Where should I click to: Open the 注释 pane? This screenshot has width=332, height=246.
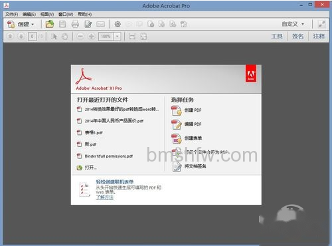coord(319,36)
